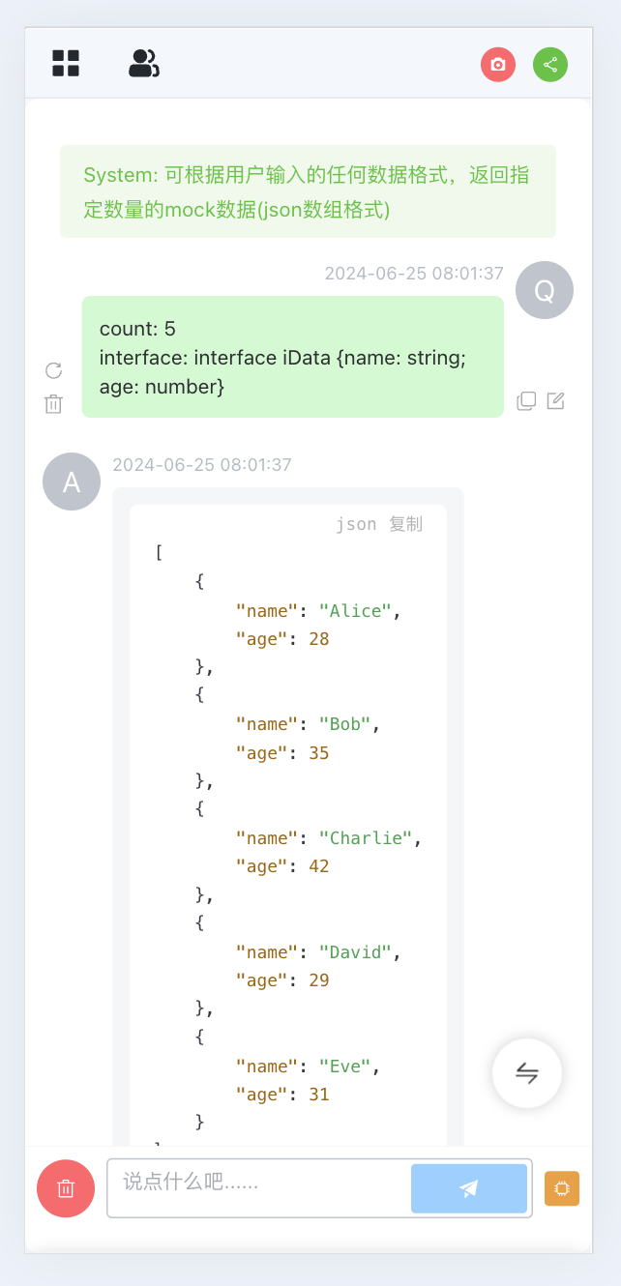Click the floating switch conversation button
This screenshot has height=1286, width=621.
(x=527, y=1072)
